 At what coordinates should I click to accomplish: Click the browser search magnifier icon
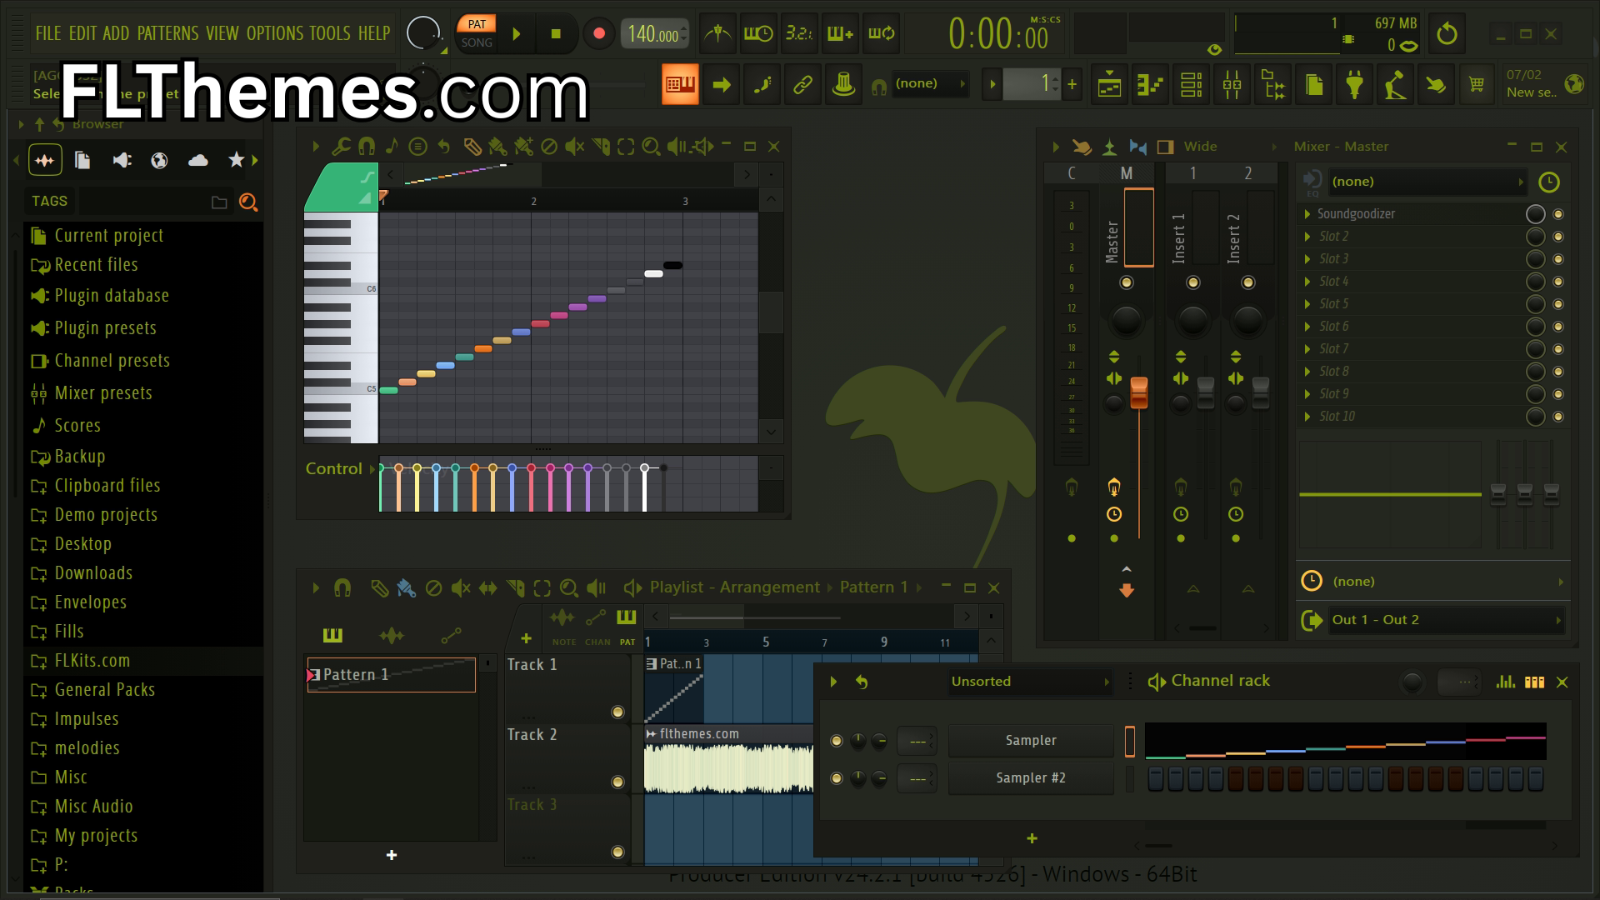(x=247, y=202)
